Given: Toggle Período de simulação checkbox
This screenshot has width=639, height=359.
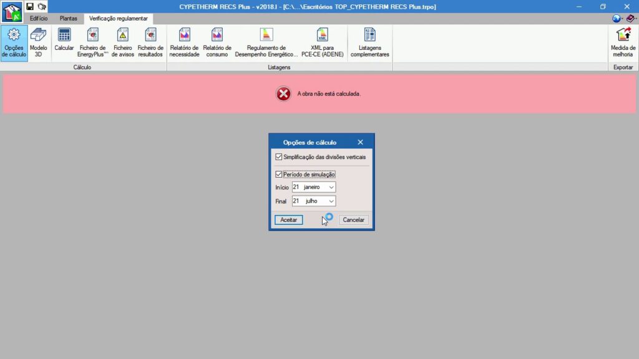Looking at the screenshot, I should (279, 175).
